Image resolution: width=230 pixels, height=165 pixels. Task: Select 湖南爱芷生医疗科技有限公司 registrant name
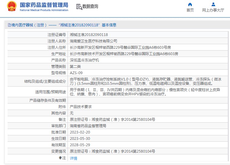[93, 41]
